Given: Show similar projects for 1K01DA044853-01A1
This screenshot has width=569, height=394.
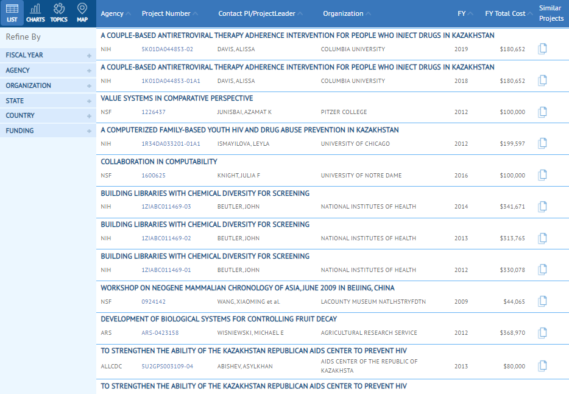Looking at the screenshot, I should [x=542, y=81].
